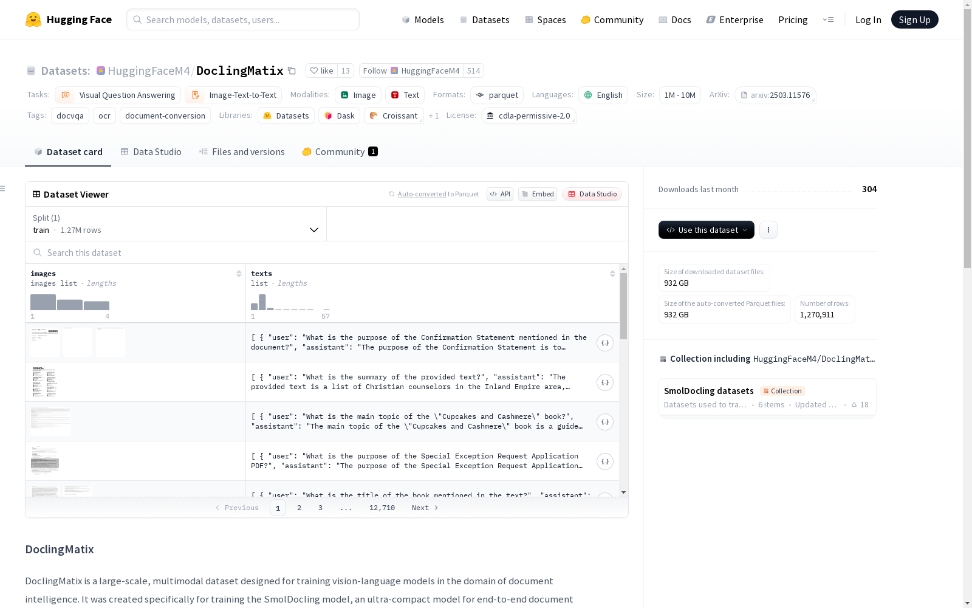Open Pricing in the top navigation
This screenshot has height=608, width=972.
click(x=793, y=19)
